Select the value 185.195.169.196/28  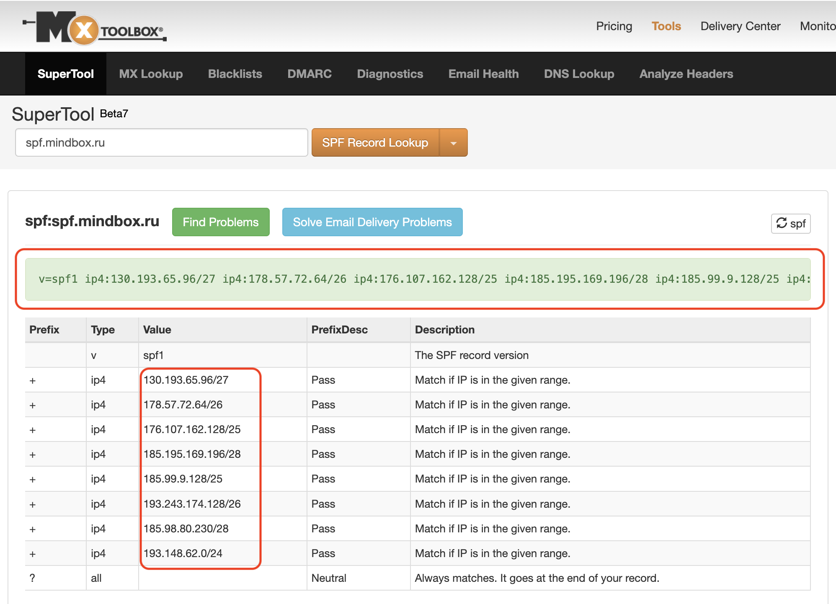(x=192, y=454)
